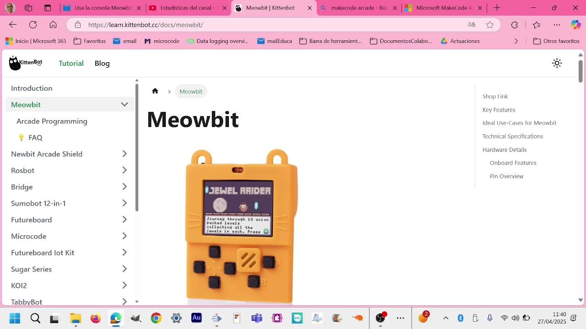
Task: Open the DocumentosColabo... bookmarks folder
Action: coord(401,41)
